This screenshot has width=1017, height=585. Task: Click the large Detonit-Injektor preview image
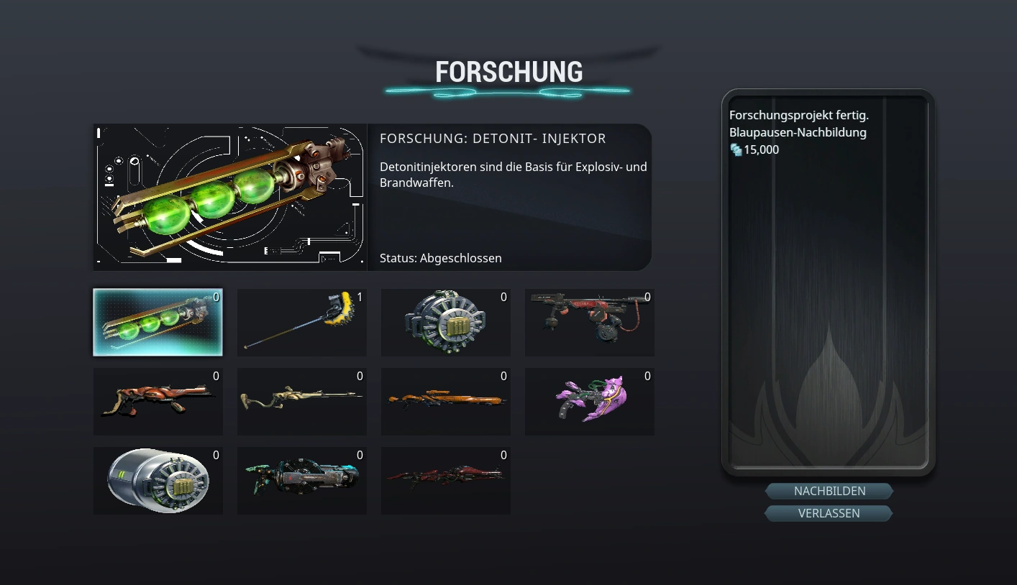click(230, 197)
